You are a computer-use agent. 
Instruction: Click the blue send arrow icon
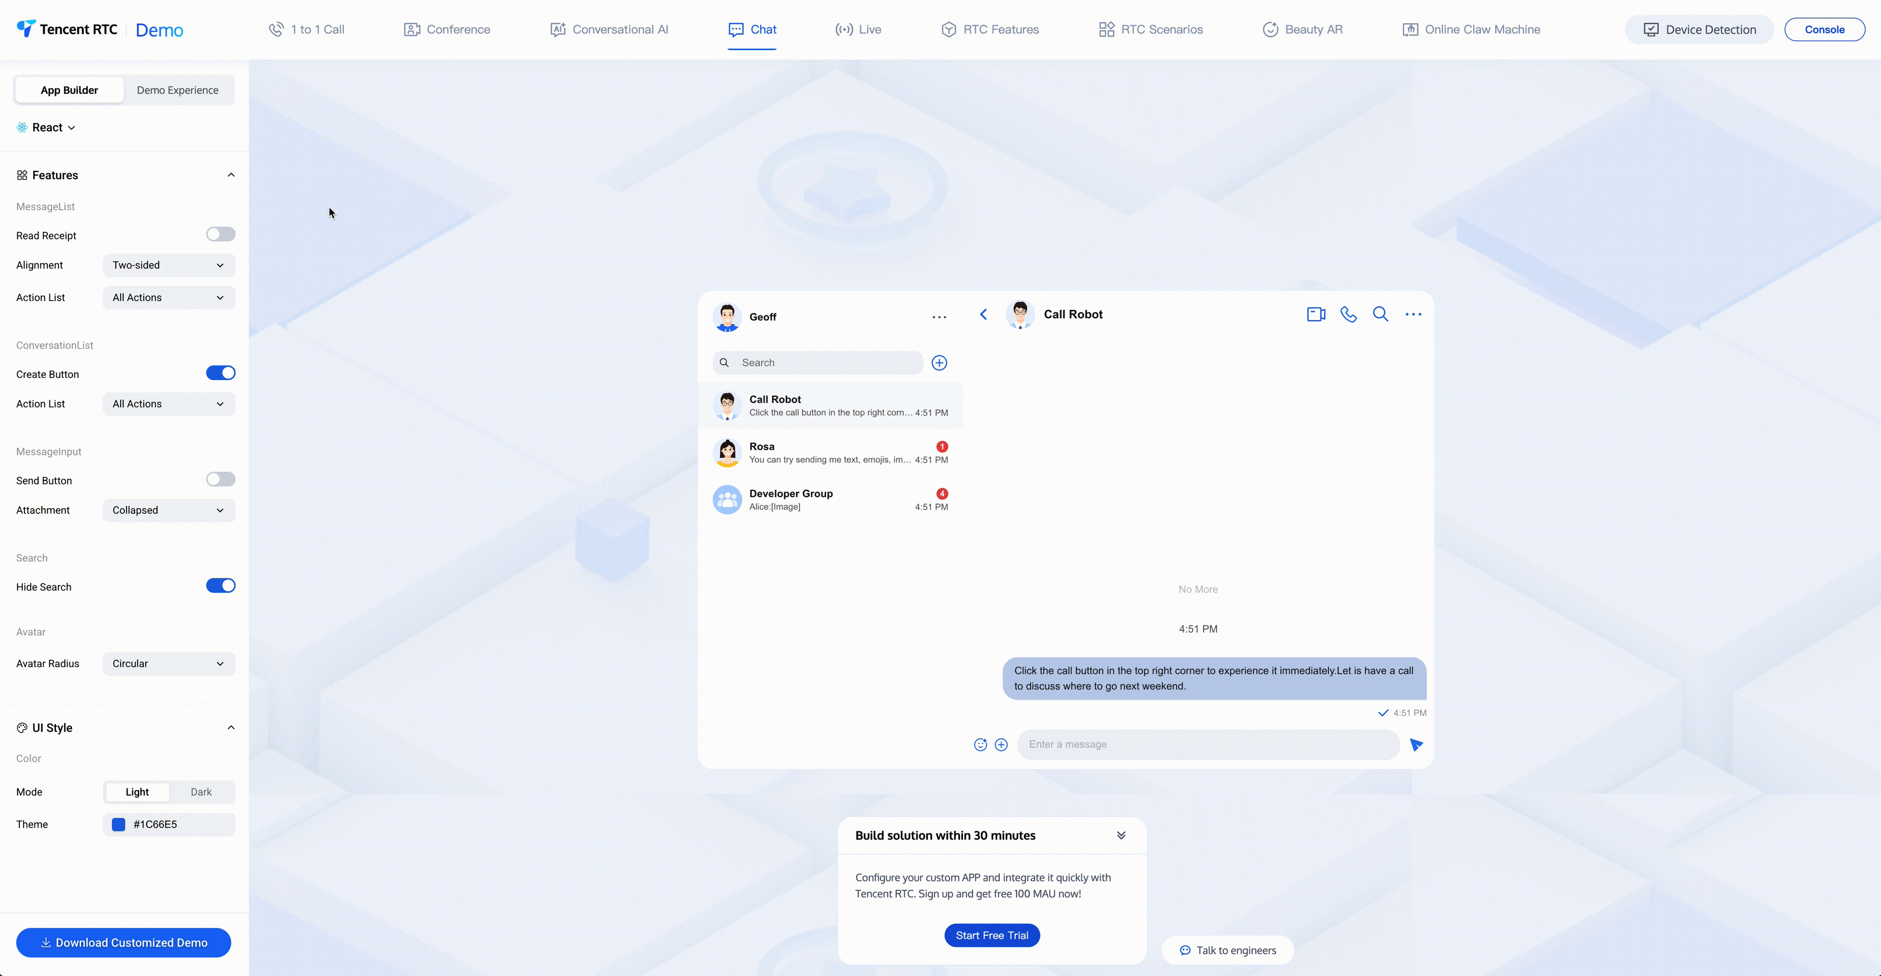(1416, 745)
